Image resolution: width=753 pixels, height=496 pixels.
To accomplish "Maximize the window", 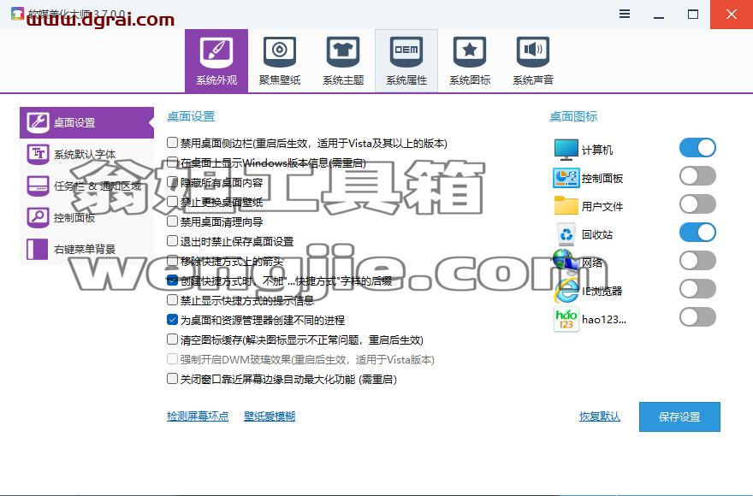I will (x=693, y=14).
